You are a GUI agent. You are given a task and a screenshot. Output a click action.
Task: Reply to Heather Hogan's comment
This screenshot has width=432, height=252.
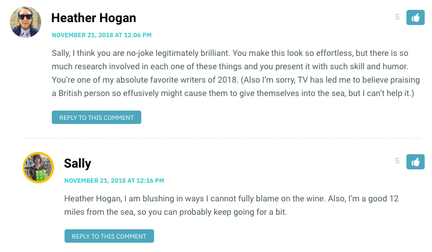97,118
